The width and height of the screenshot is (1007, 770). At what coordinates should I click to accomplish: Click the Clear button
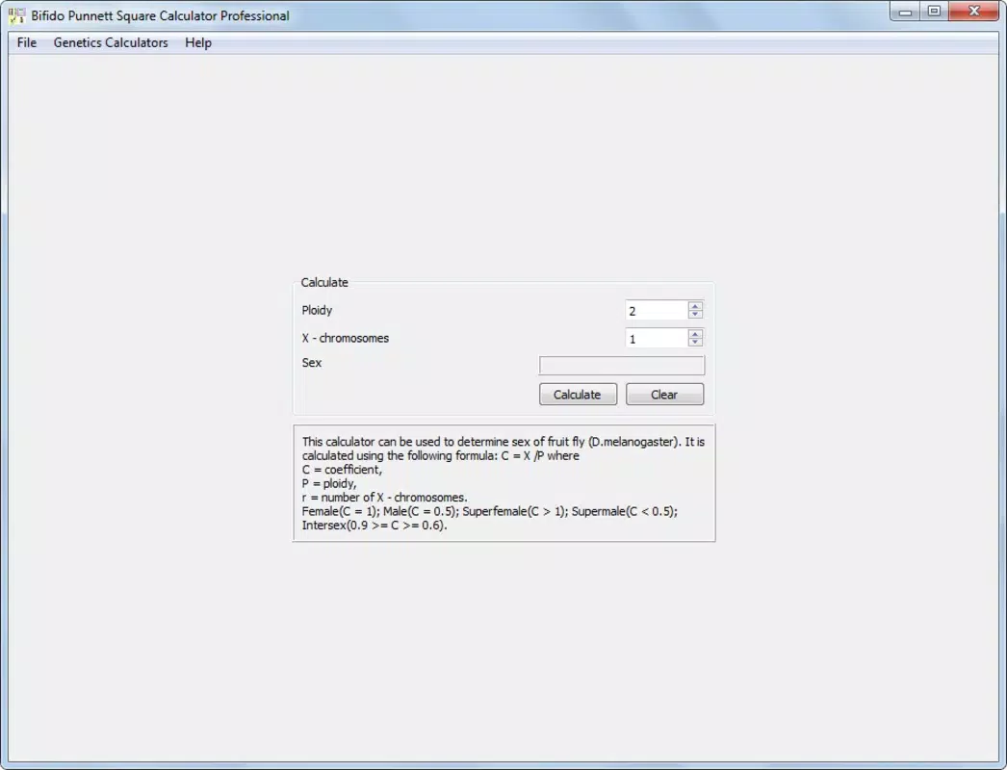coord(664,395)
